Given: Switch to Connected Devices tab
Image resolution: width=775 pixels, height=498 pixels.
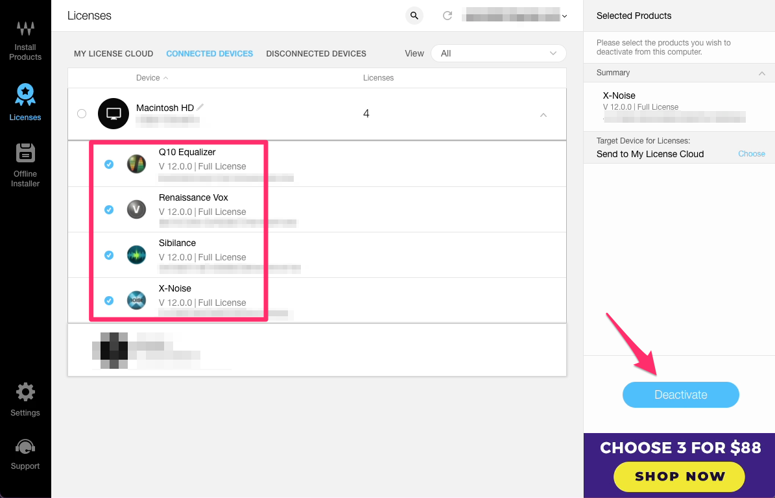Looking at the screenshot, I should pyautogui.click(x=209, y=53).
